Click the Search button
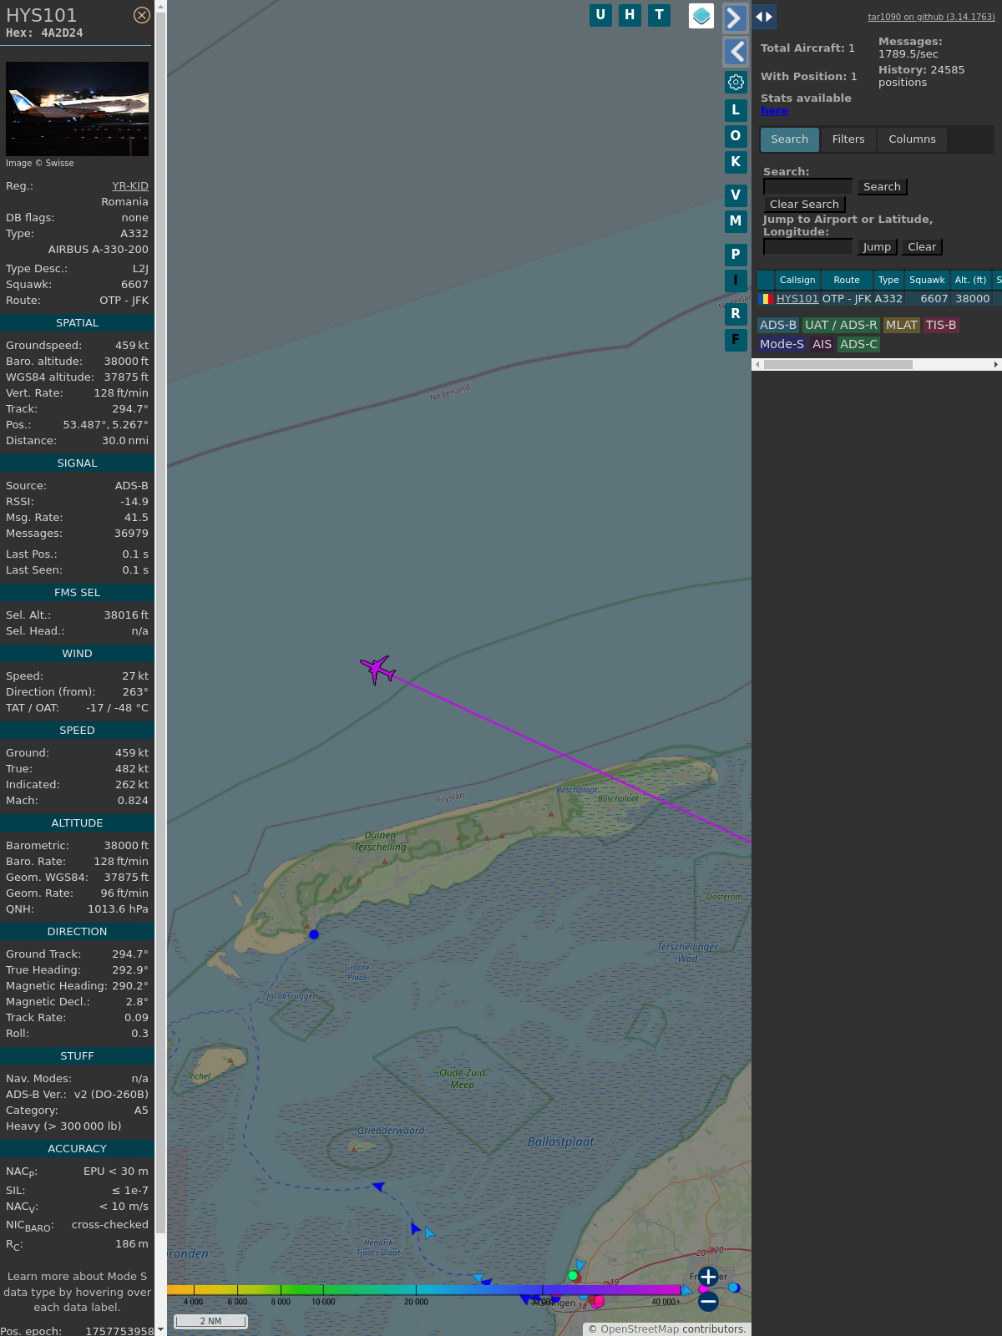 [x=882, y=187]
